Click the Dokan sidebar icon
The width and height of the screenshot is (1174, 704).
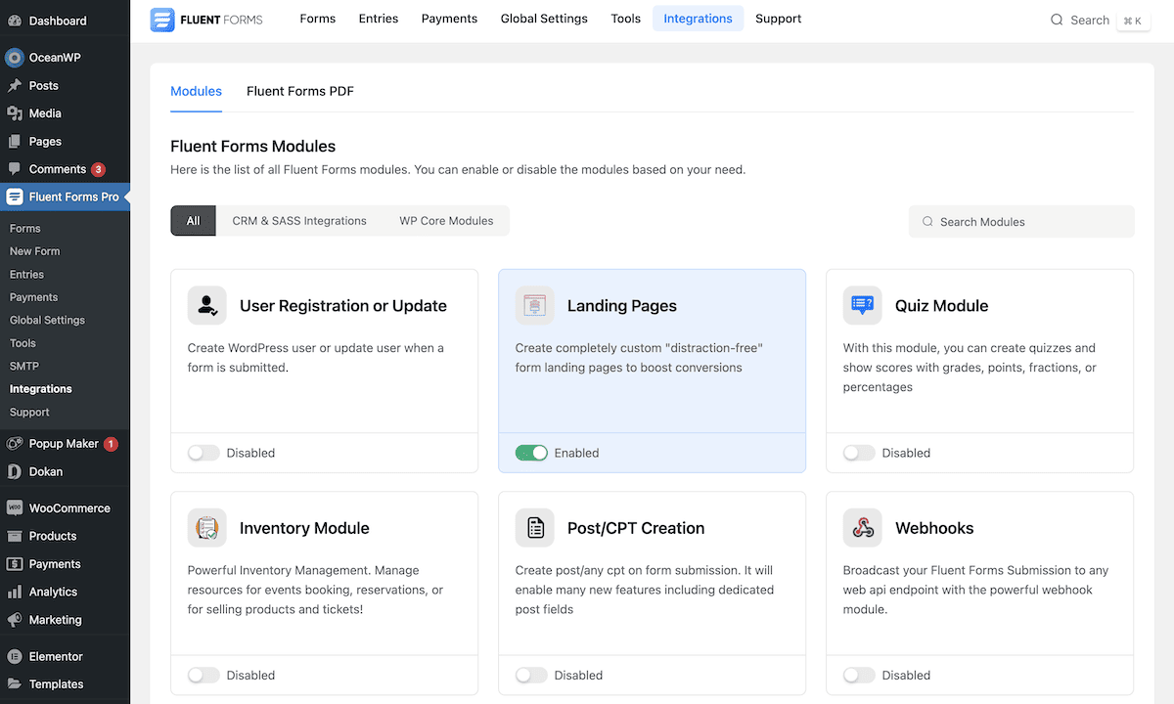point(14,471)
